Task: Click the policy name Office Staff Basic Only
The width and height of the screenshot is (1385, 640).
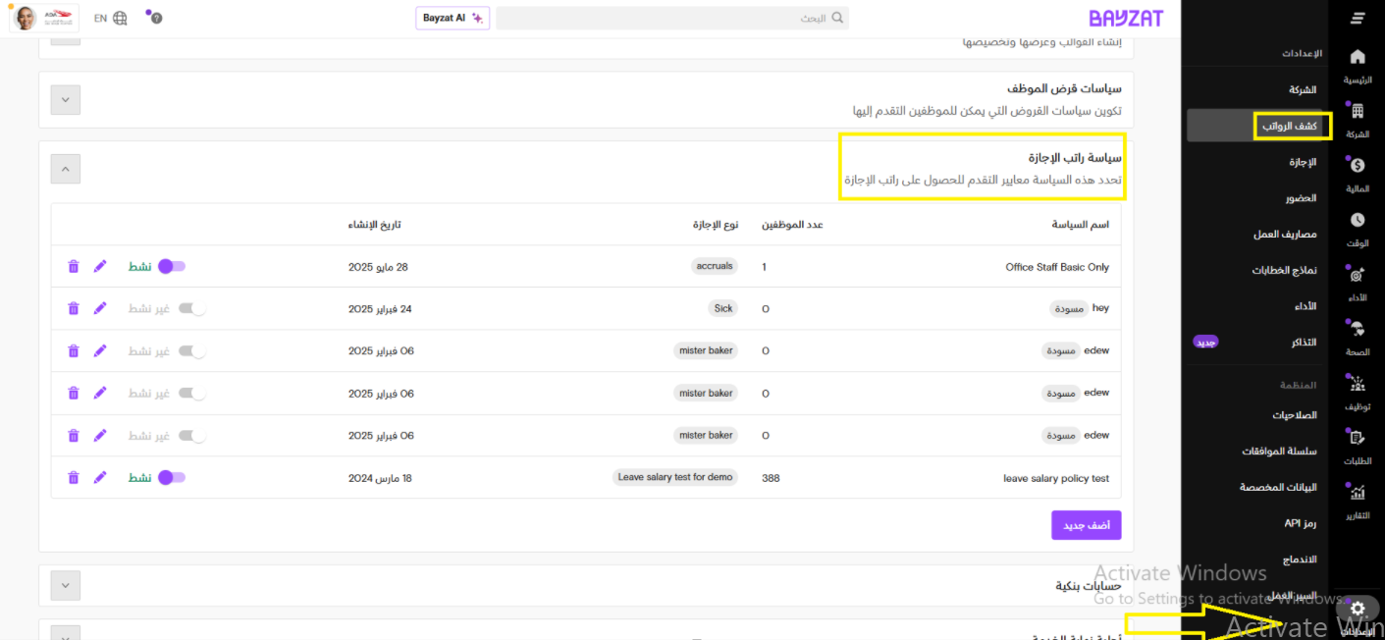Action: (1057, 267)
